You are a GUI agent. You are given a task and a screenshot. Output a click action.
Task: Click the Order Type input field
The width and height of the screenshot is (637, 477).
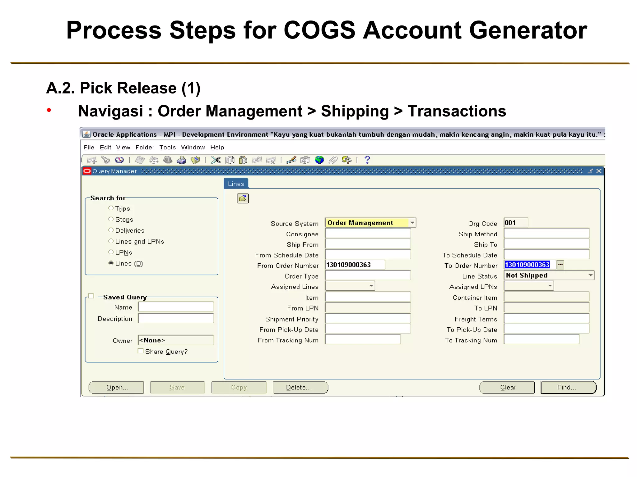(368, 275)
